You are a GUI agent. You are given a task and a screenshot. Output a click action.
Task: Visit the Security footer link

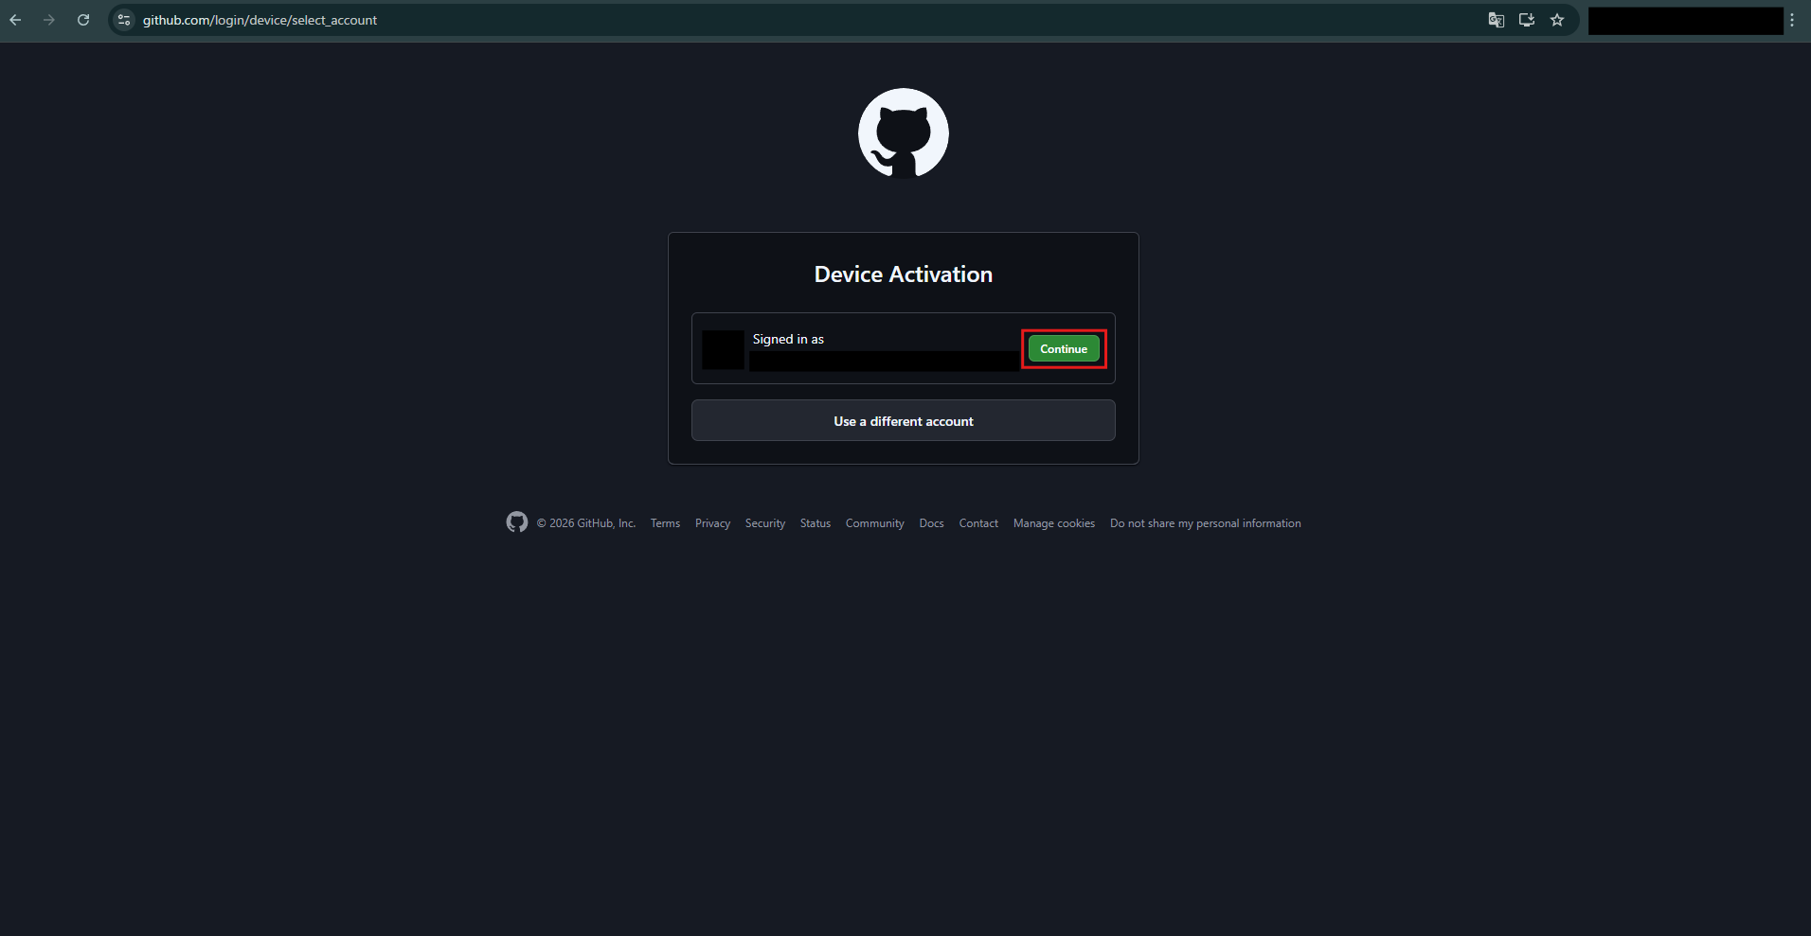pyautogui.click(x=764, y=523)
